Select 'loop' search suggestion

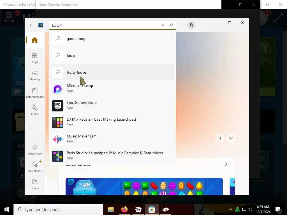(x=112, y=56)
